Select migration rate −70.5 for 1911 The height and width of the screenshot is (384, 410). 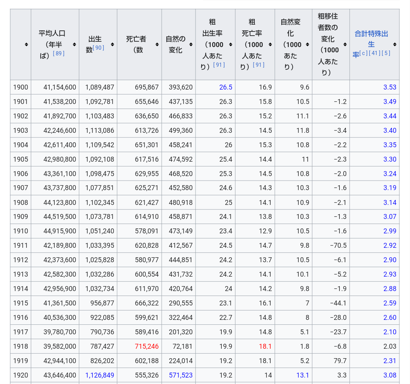331,246
